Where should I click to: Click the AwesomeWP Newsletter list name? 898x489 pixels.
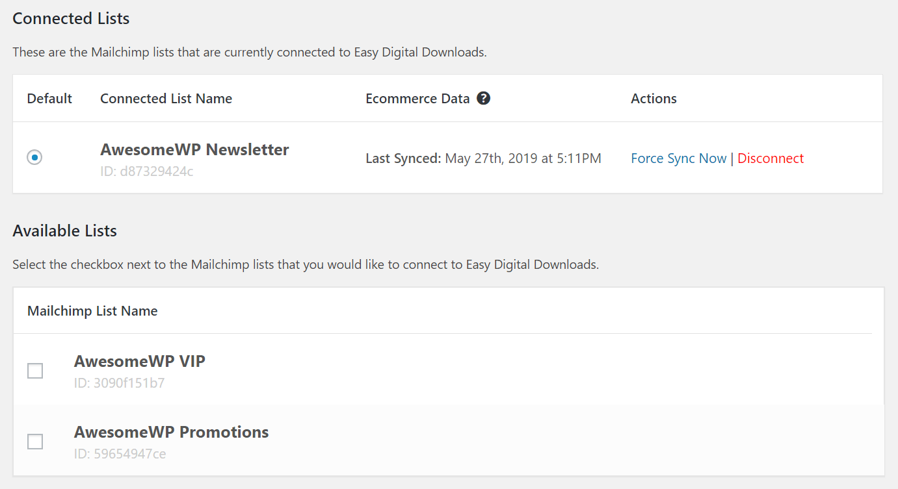tap(194, 150)
